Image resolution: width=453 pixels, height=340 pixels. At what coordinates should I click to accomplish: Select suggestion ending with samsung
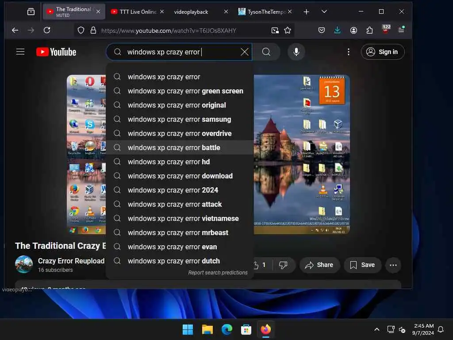point(180,120)
